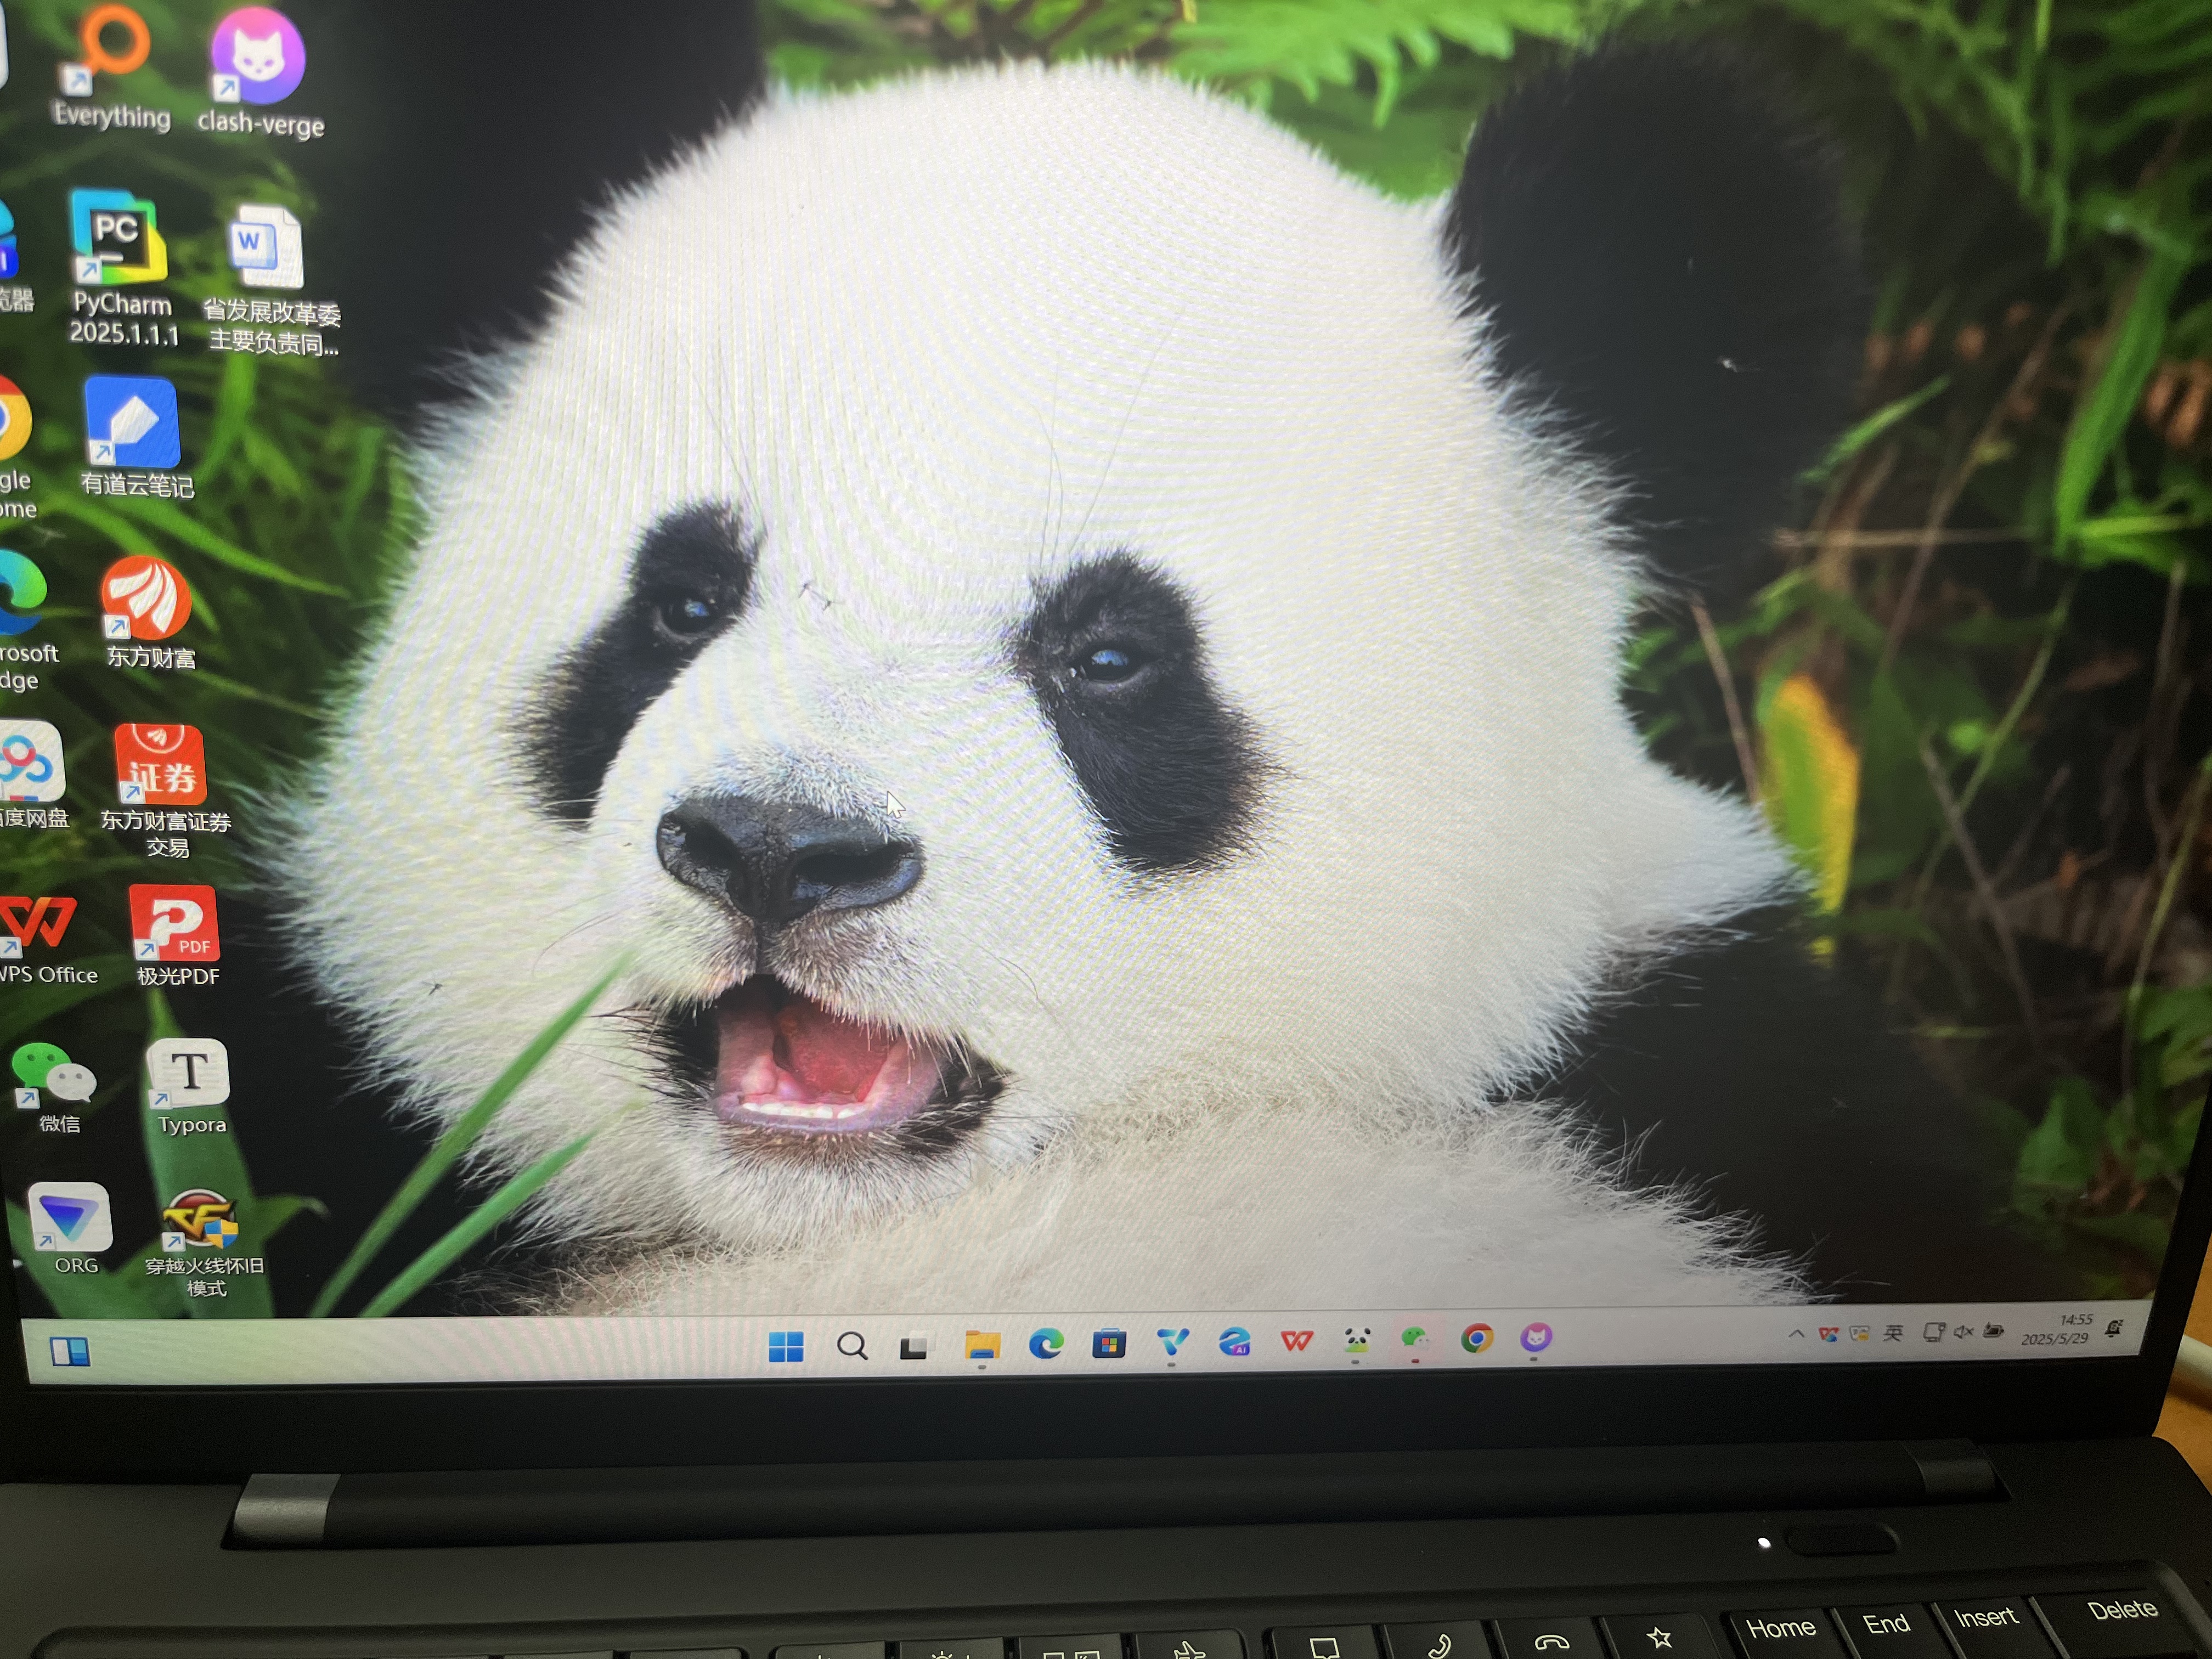Click the muted speaker volume icon
The height and width of the screenshot is (1659, 2212).
point(1963,1332)
